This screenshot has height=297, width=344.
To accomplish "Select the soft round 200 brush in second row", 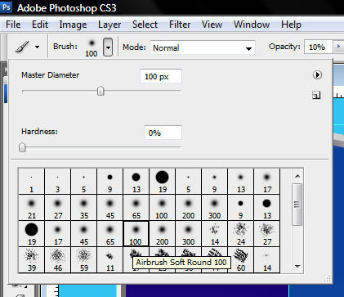I will click(189, 208).
